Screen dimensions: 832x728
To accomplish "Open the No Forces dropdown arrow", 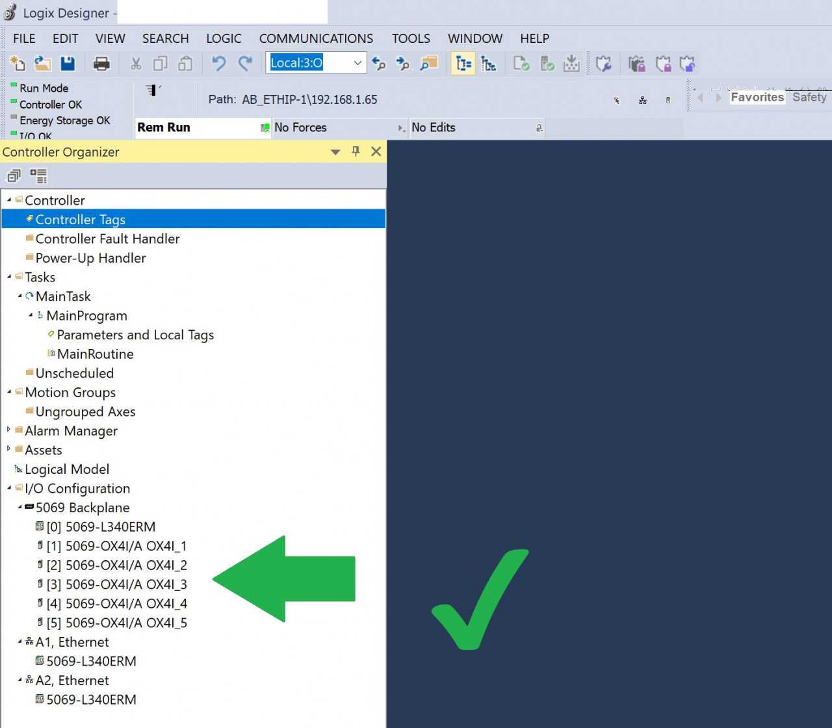I will (402, 128).
